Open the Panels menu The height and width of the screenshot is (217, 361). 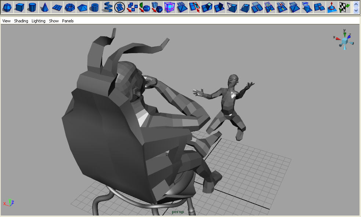click(x=68, y=21)
